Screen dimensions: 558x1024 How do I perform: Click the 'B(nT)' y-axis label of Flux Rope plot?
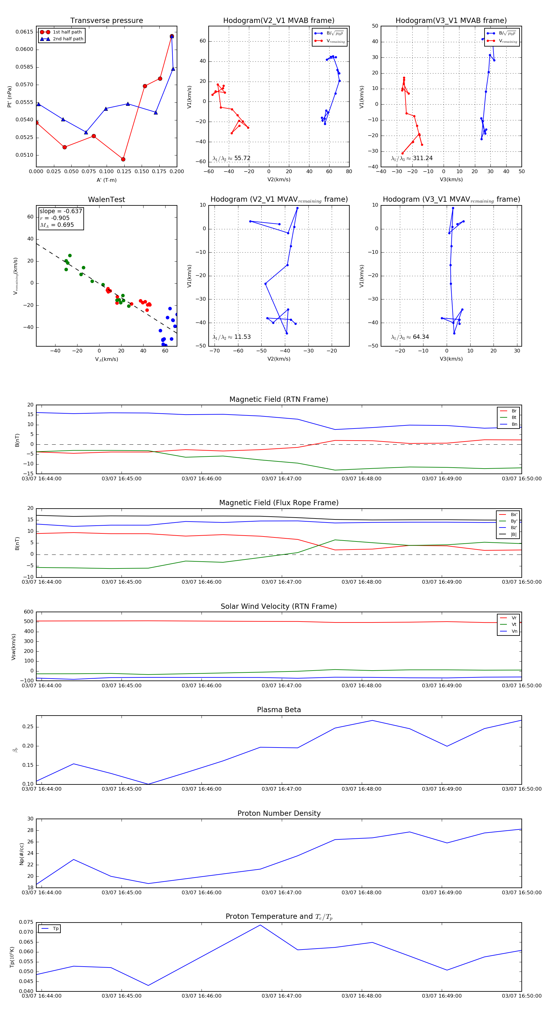tap(17, 544)
